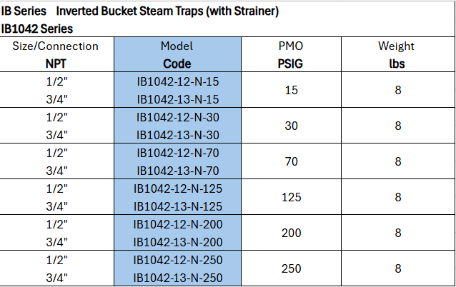456x287 pixels.
Task: Click the PMO value 125 cell
Action: 291,197
